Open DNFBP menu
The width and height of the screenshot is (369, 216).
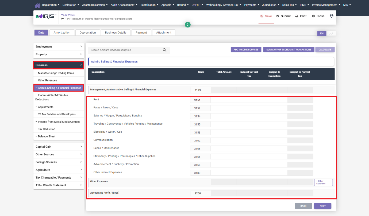pyautogui.click(x=197, y=5)
